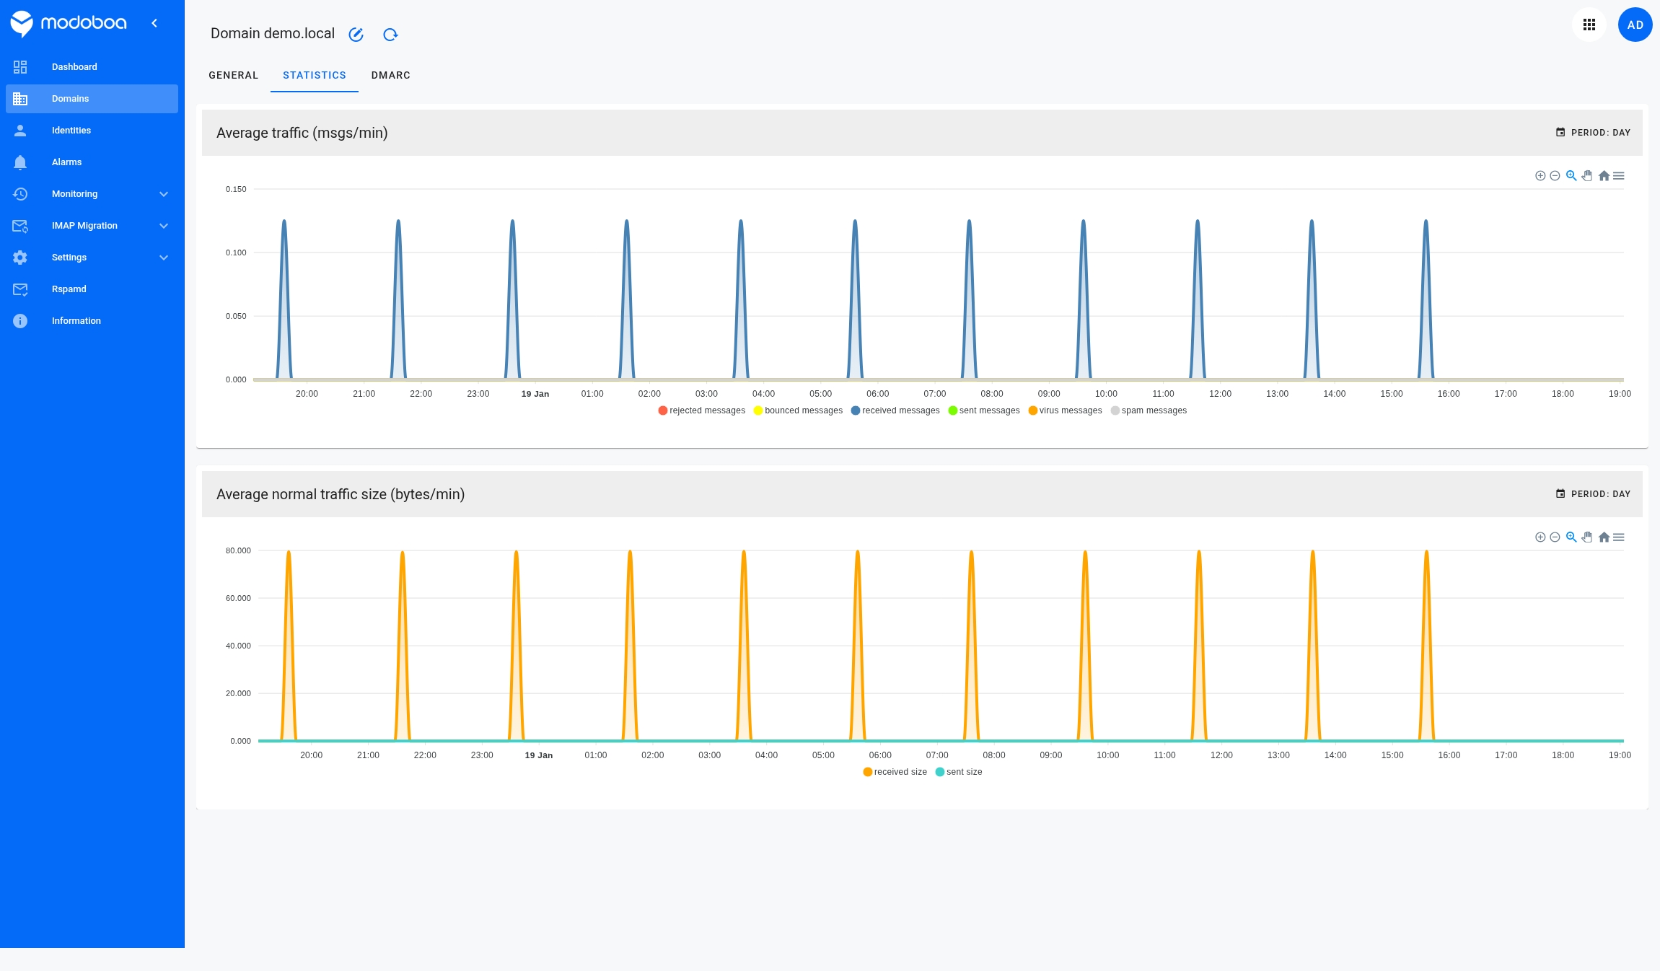
Task: Open the apps grid menu icon
Action: (x=1589, y=25)
